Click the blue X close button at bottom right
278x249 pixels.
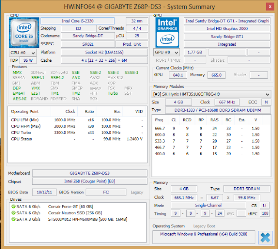pyautogui.click(x=265, y=237)
